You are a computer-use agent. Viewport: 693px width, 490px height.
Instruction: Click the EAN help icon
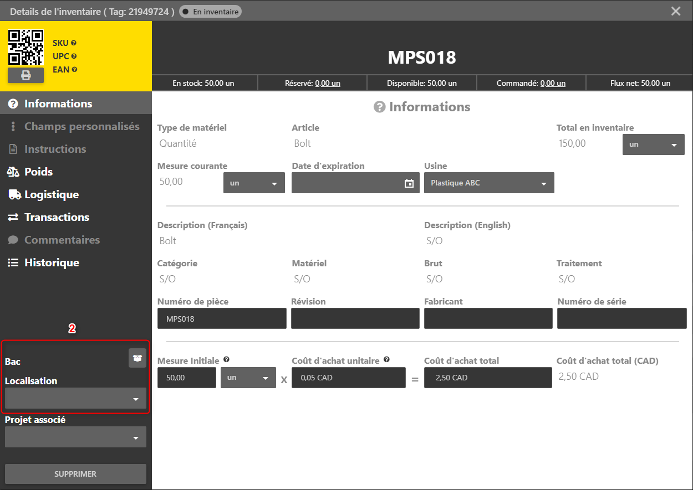74,70
